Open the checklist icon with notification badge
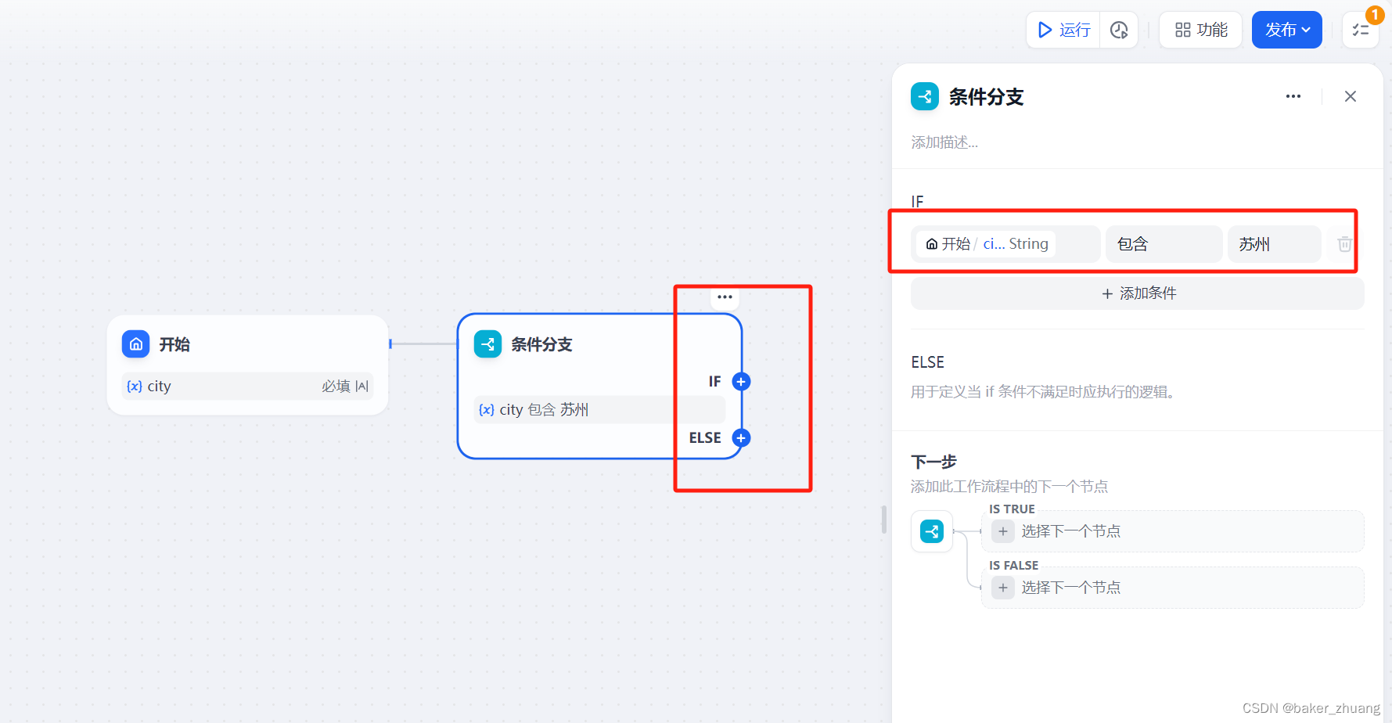This screenshot has height=723, width=1392. click(x=1360, y=29)
